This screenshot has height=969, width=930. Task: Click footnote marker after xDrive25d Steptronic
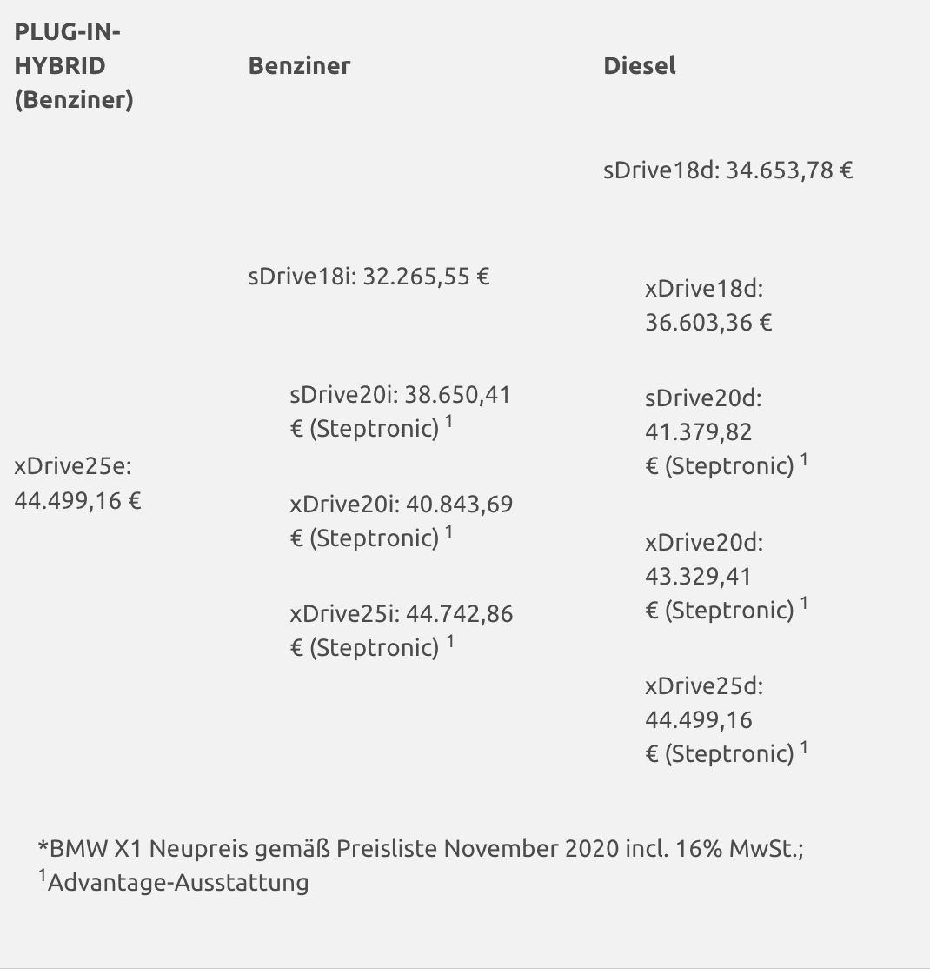804,747
